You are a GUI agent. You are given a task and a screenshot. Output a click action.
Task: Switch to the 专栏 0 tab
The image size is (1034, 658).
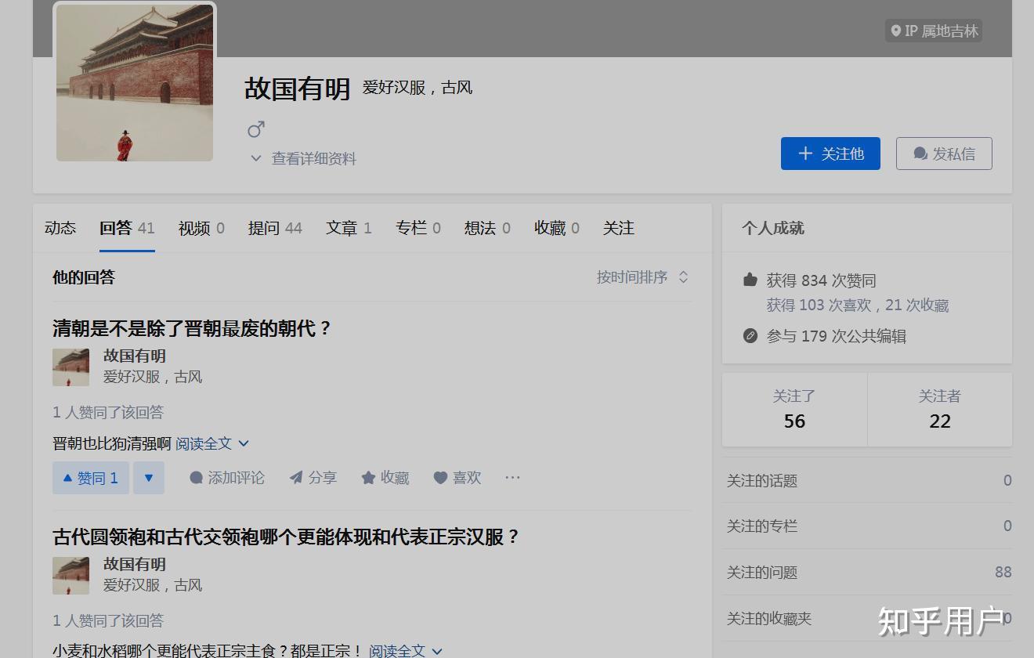click(x=418, y=228)
